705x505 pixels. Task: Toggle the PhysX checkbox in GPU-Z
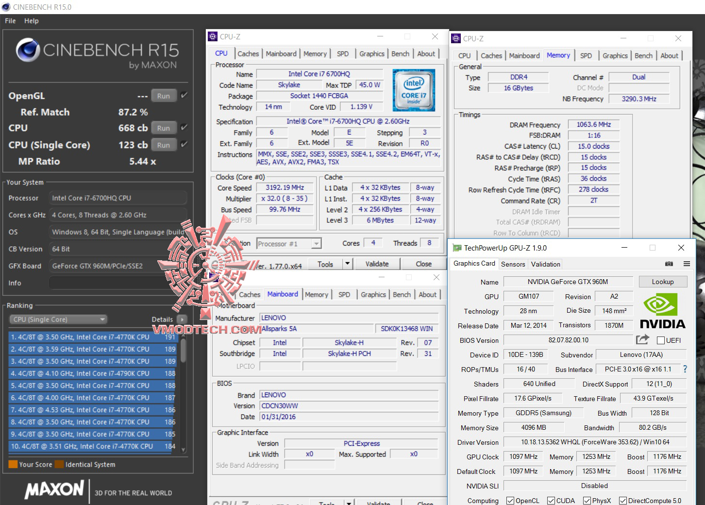coord(587,500)
